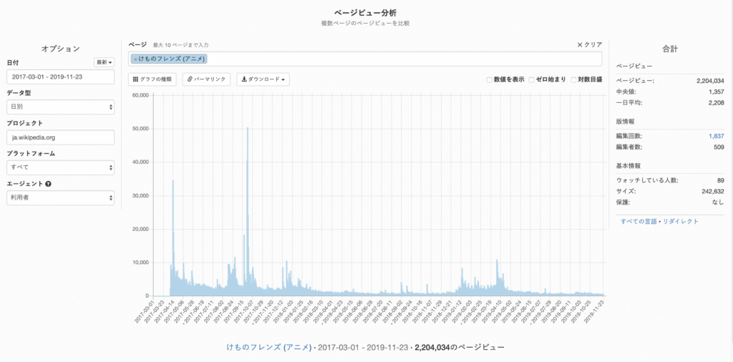This screenshot has width=733, height=362.
Task: Click the 2,204,034 pageview total value
Action: [x=710, y=81]
